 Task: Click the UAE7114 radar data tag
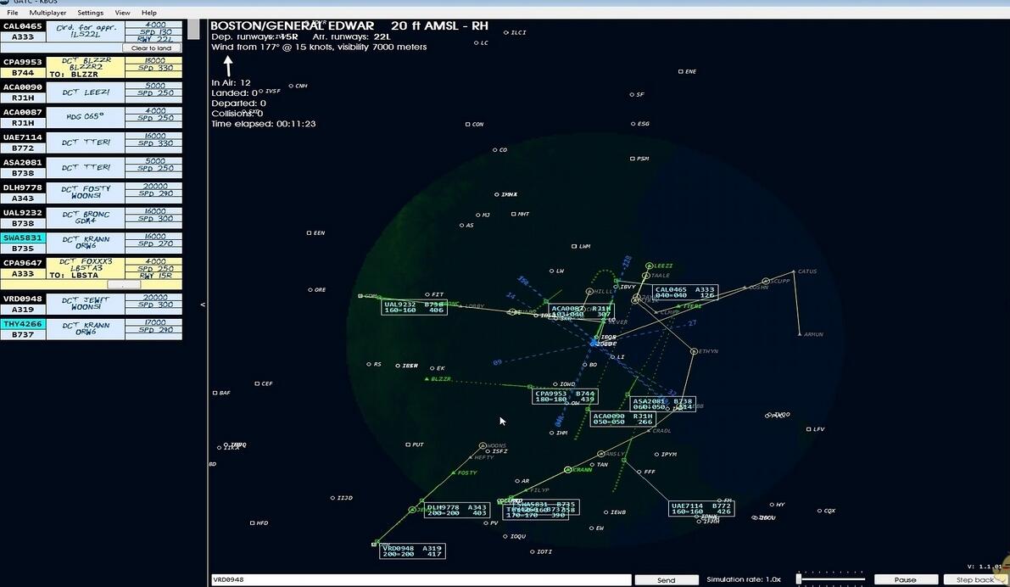click(701, 508)
